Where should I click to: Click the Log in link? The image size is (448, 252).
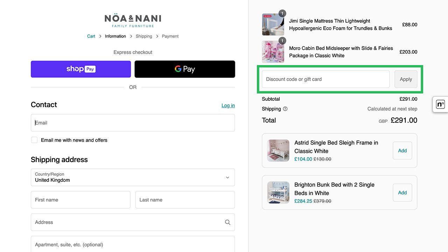[x=228, y=105]
